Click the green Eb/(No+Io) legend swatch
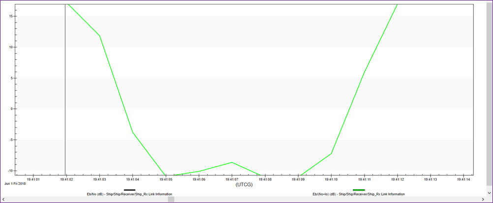Viewport: 493px width, 203px height. 359,190
